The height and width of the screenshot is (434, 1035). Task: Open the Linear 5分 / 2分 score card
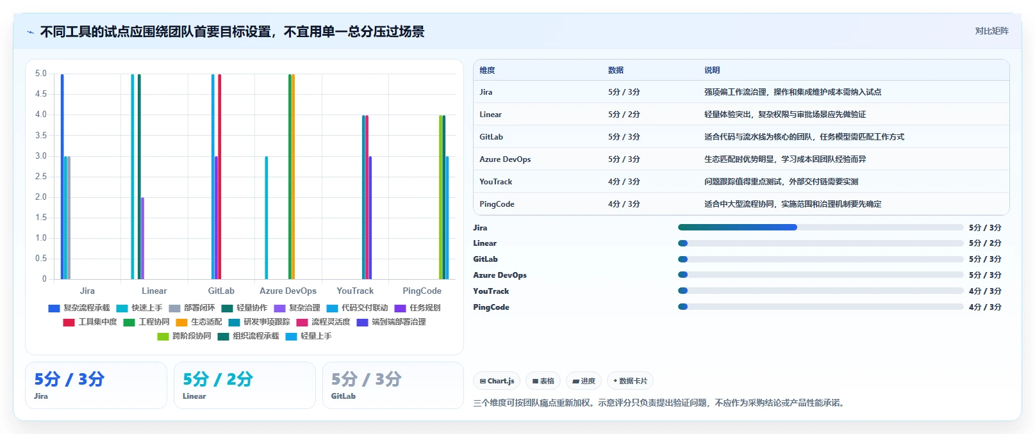(x=245, y=385)
